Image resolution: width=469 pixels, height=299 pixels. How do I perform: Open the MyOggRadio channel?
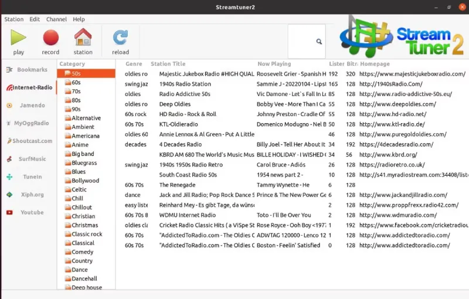click(x=28, y=123)
